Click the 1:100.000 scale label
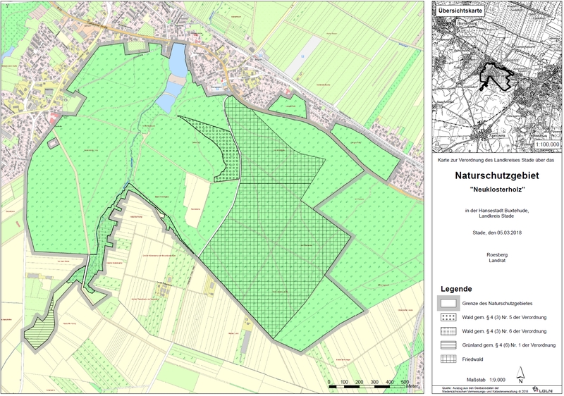The width and height of the screenshot is (564, 396). coord(545,144)
